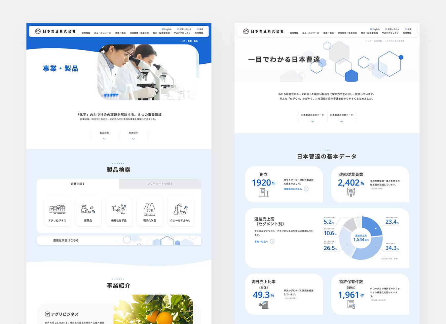The height and width of the screenshot is (324, 446).
Task: Open クロールアルカリ category card
Action: (x=180, y=211)
